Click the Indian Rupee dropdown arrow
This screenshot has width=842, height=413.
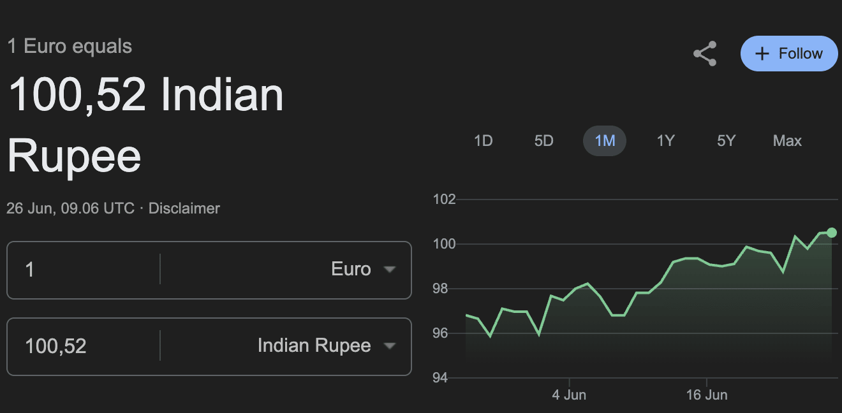tap(389, 346)
